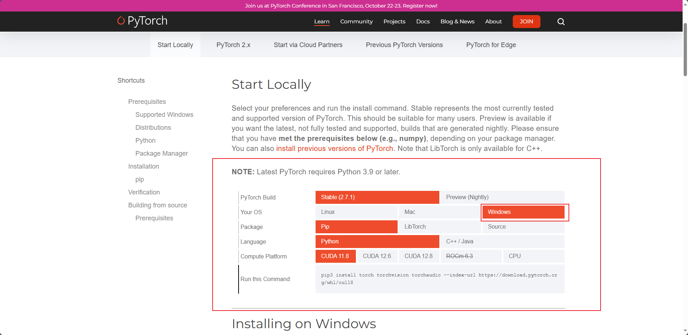Click the Your OS row label
This screenshot has height=335, width=688.
pos(251,212)
